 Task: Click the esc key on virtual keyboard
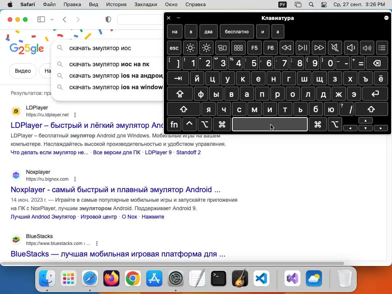tap(174, 48)
